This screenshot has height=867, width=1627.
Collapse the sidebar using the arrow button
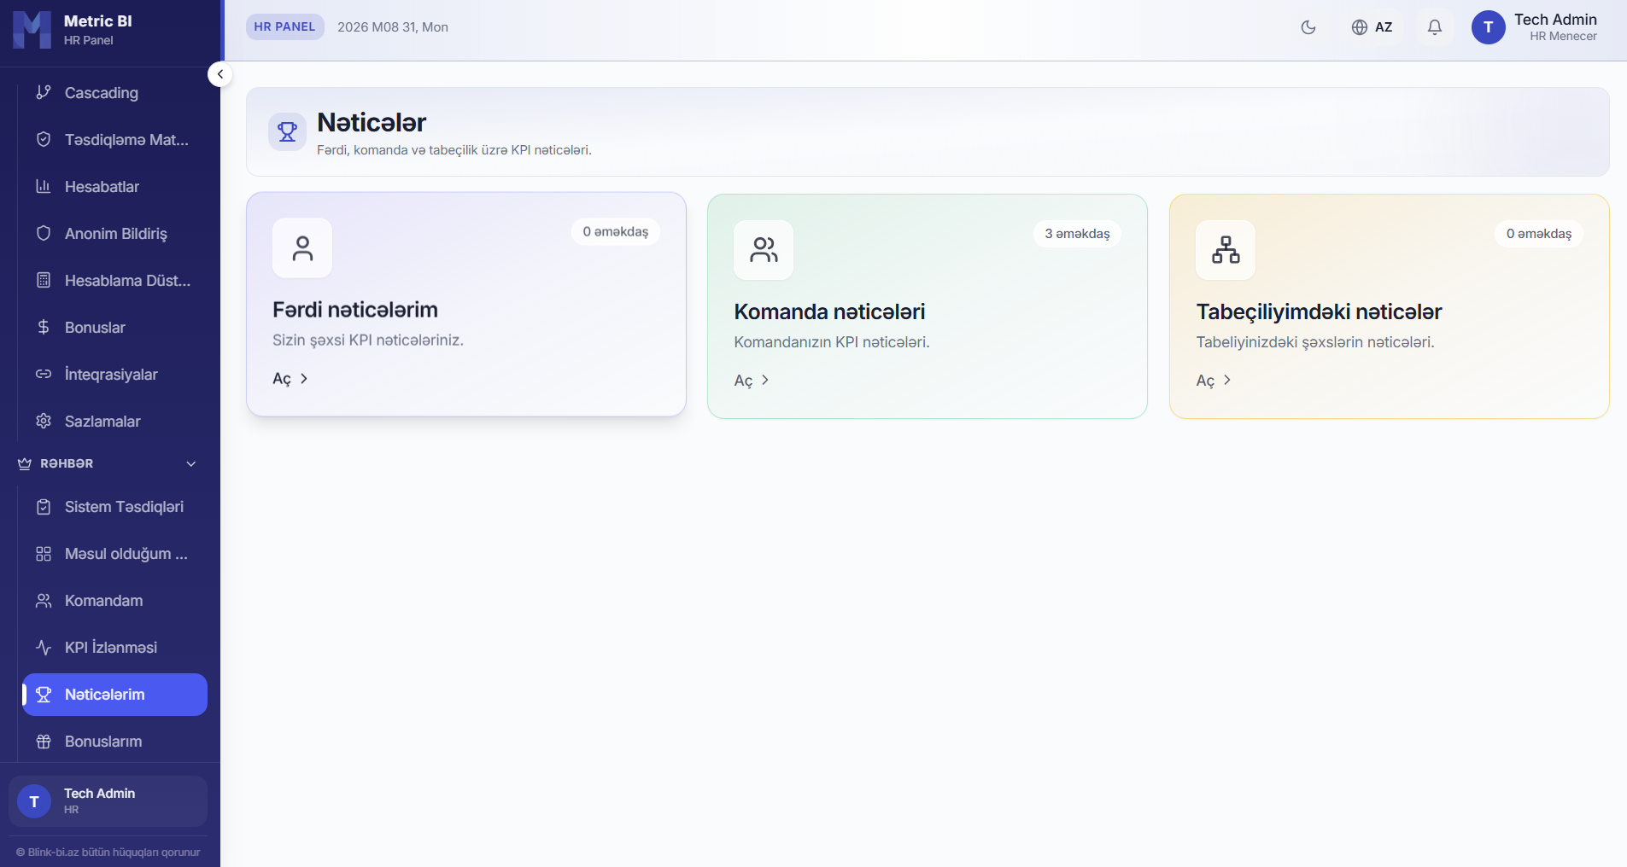pos(219,74)
